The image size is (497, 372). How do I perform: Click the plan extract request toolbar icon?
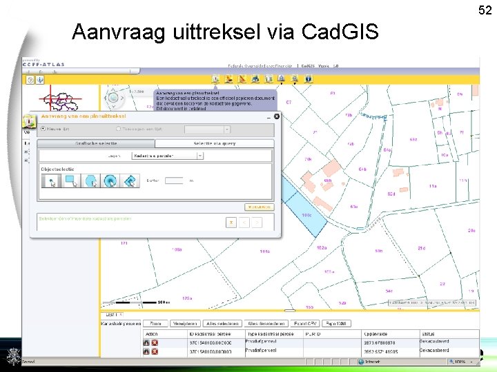pos(215,79)
